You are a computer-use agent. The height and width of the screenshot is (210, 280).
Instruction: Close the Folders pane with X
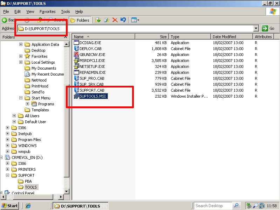click(66, 37)
